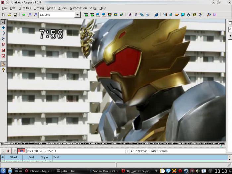The width and height of the screenshot is (232, 174).
Task: Open Timing Post-Processor clock icon
Action: pos(188,15)
